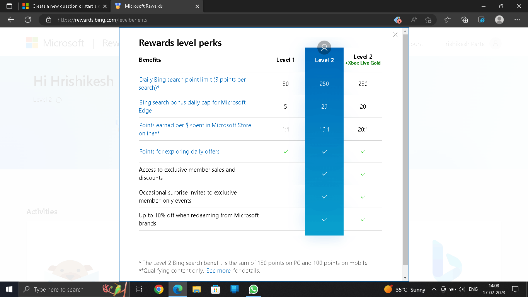The width and height of the screenshot is (528, 297).
Task: Start Read aloud from the address bar
Action: 414,20
